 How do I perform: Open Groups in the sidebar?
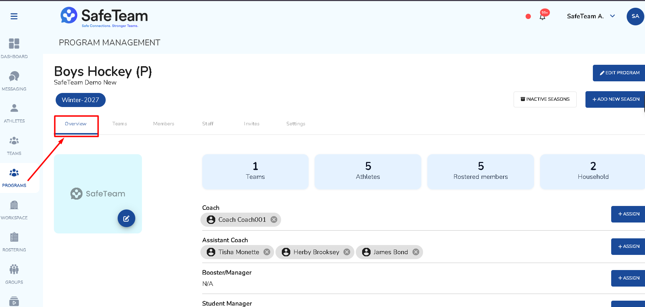[14, 274]
